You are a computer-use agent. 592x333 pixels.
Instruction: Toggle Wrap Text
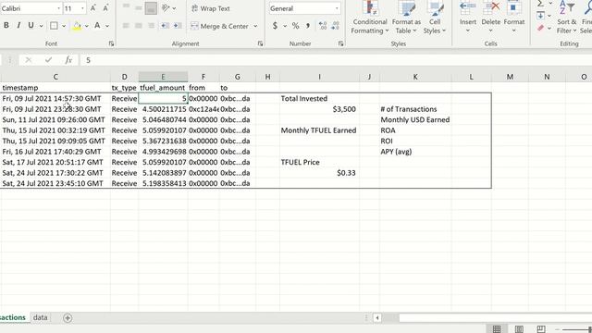point(210,8)
